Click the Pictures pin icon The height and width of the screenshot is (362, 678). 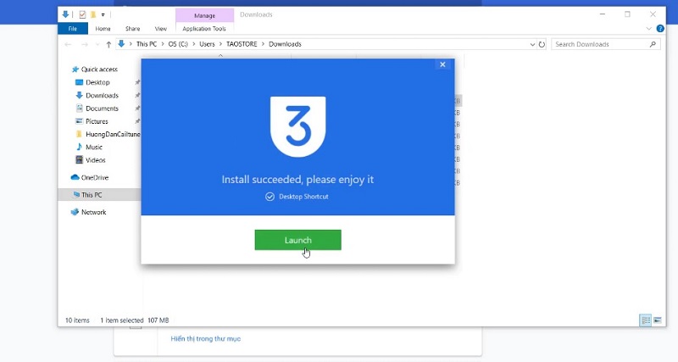[x=137, y=121]
